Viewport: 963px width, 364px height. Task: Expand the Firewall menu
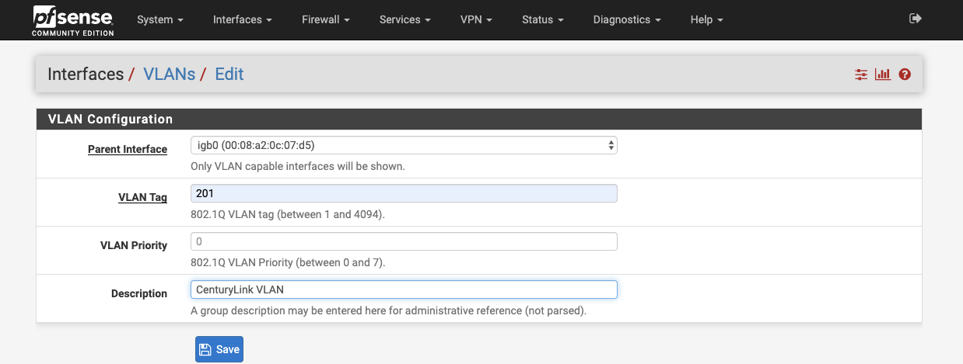point(326,19)
